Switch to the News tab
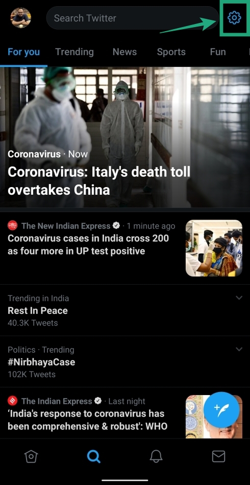Screen dimensions: 250x485 click(124, 52)
